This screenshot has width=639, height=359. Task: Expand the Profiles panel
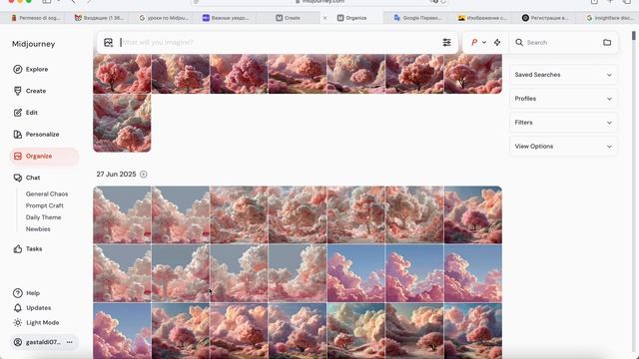pos(563,99)
